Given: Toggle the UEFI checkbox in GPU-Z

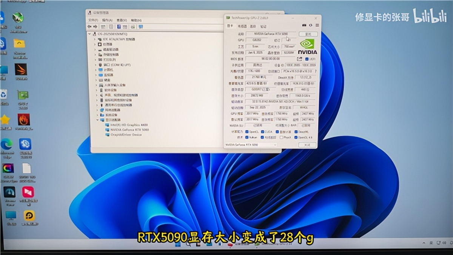Looking at the screenshot, I should coord(307,59).
